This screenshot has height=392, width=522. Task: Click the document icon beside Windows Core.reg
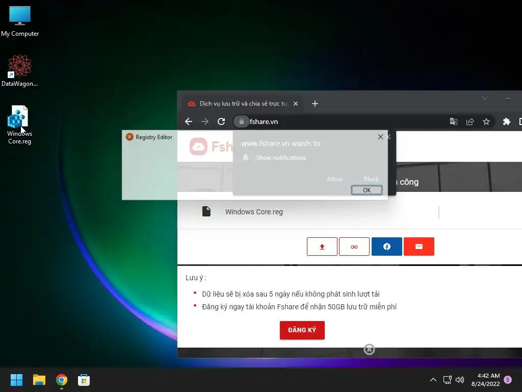point(206,211)
